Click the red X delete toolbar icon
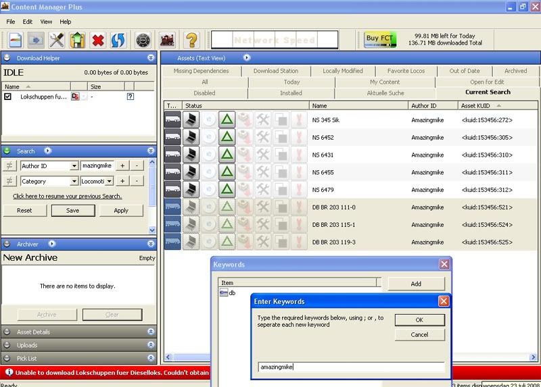This screenshot has width=541, height=387. coord(98,41)
